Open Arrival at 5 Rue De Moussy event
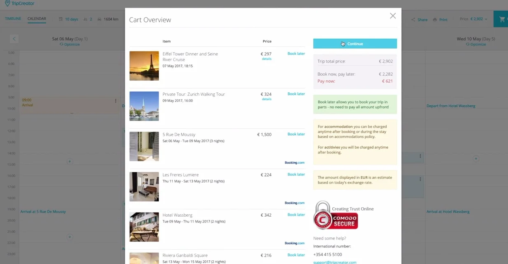The width and height of the screenshot is (508, 264). click(43, 212)
